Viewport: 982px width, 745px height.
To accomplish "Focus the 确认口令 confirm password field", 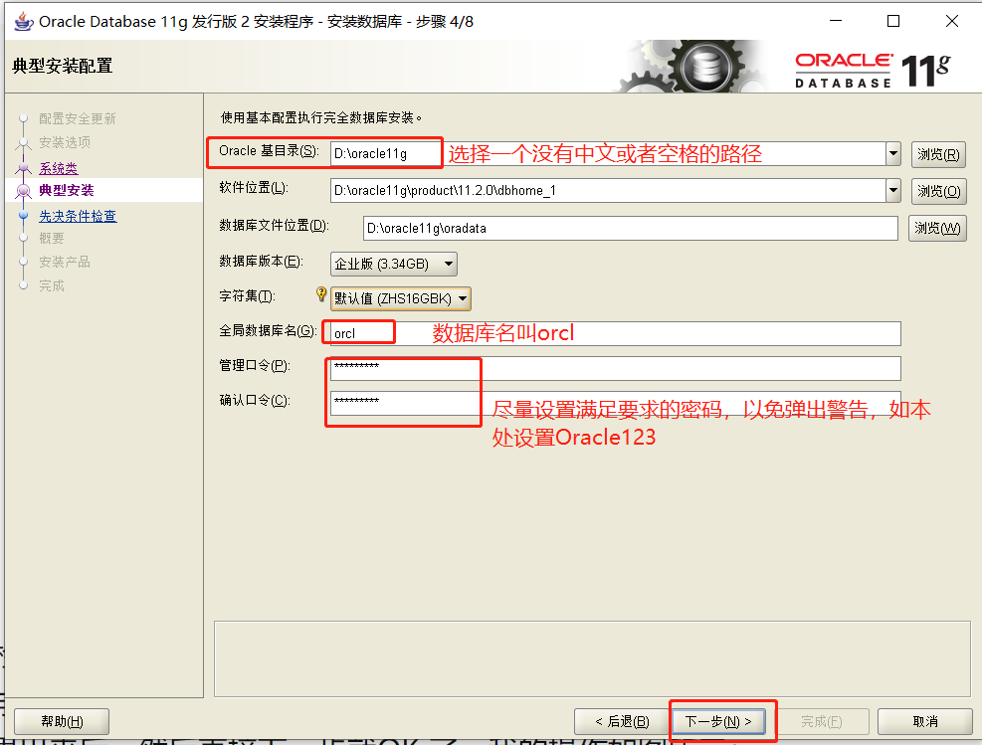I will tap(615, 403).
